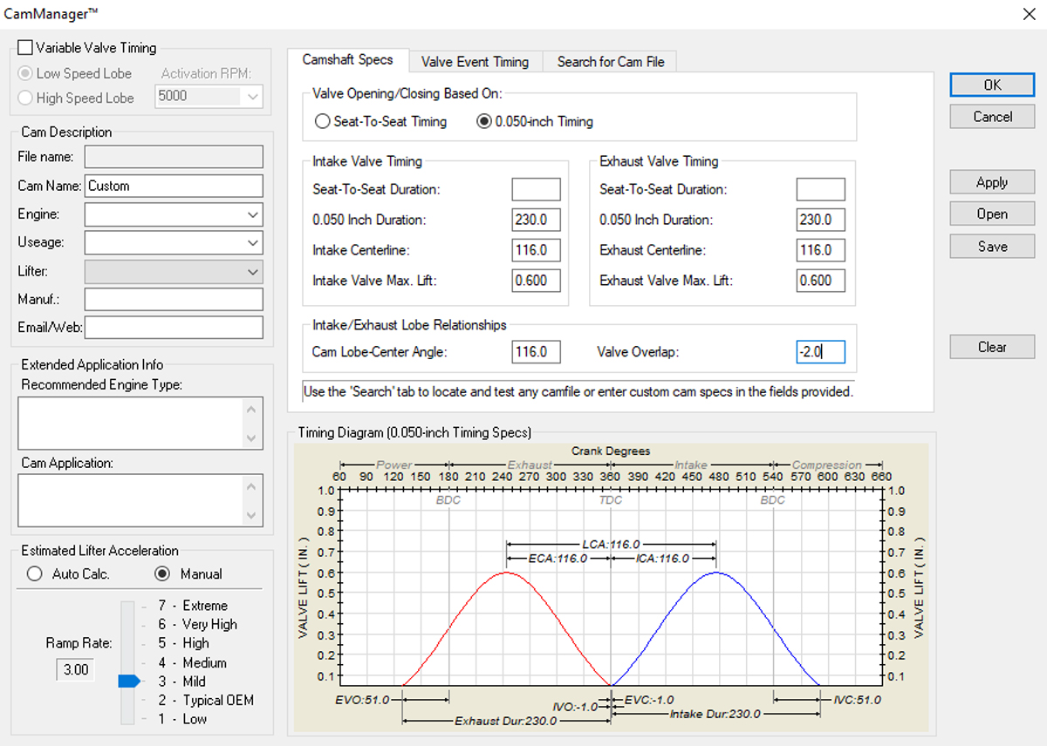
Task: Choose Seat-To-Seat Timing option
Action: [322, 122]
